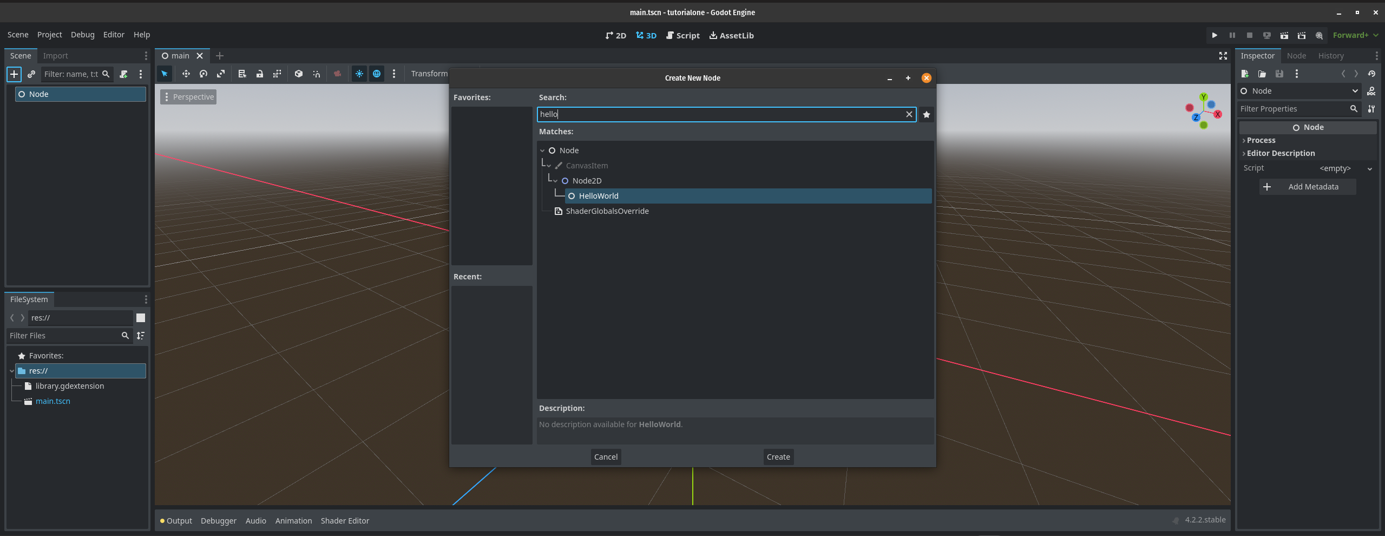
Task: Click the X axis on viewport gizmo
Action: (x=1218, y=114)
